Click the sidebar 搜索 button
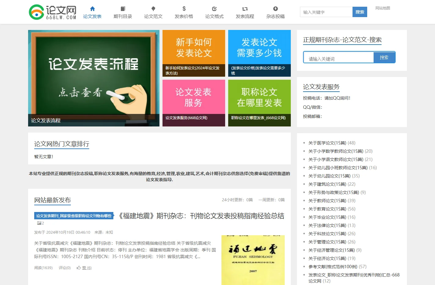Viewport: 435px width, 285px height. pyautogui.click(x=384, y=57)
